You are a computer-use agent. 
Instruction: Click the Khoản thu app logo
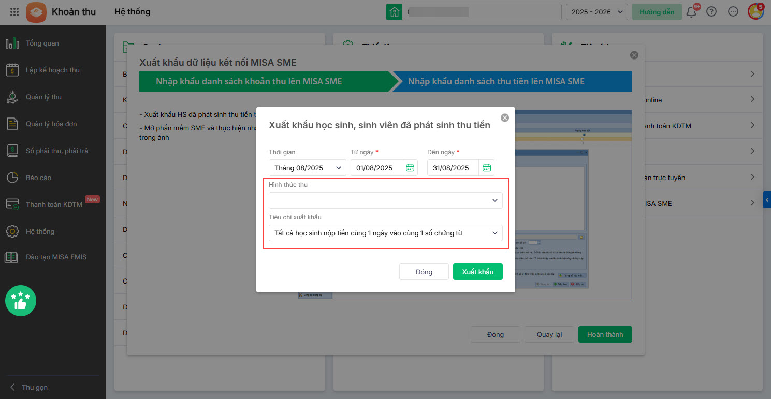pos(36,12)
